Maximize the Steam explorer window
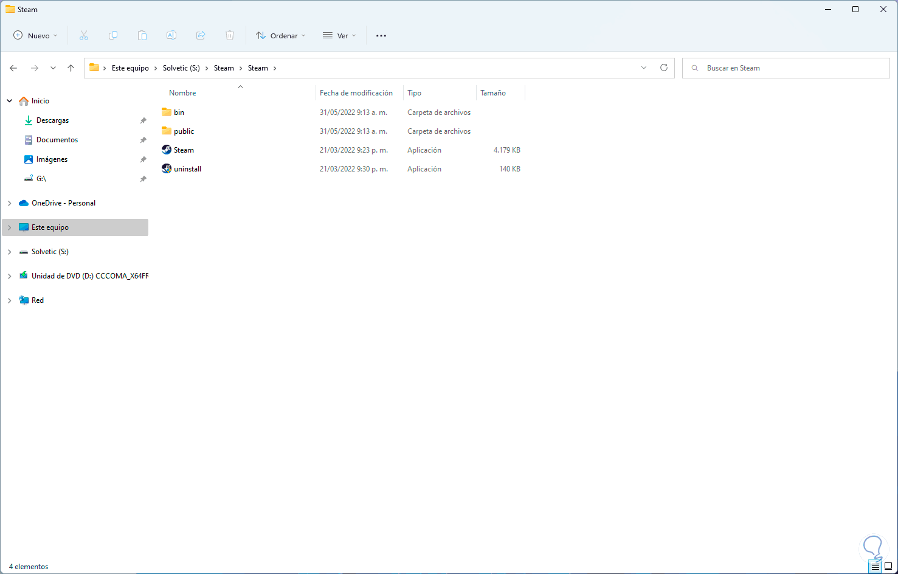This screenshot has width=898, height=574. coord(855,9)
